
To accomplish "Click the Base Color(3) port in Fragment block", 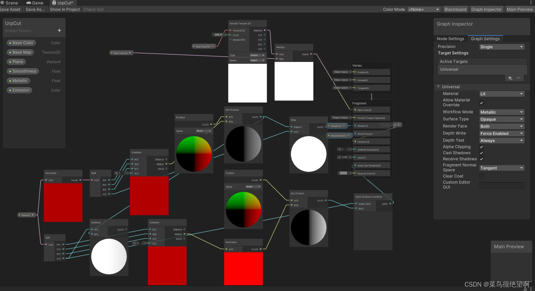I will pos(355,110).
